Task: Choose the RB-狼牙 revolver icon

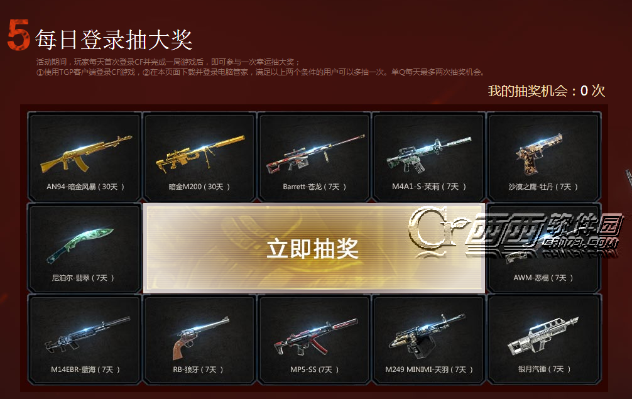Action: [201, 337]
